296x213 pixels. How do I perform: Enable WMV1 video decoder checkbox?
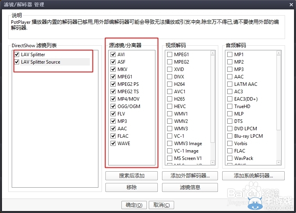(x=170, y=114)
